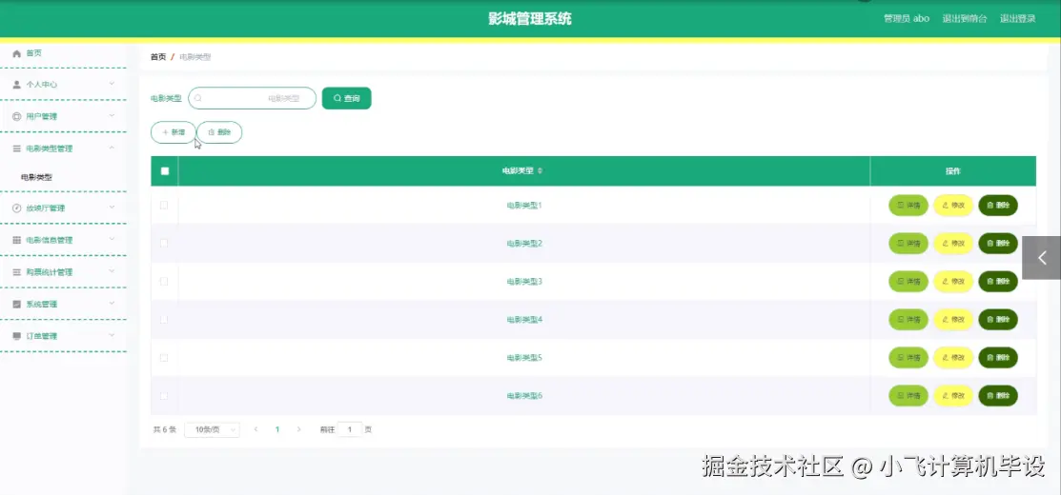Viewport: 1061px width, 495px height.
Task: Click the magnifier icon inside the search field
Action: click(x=198, y=99)
